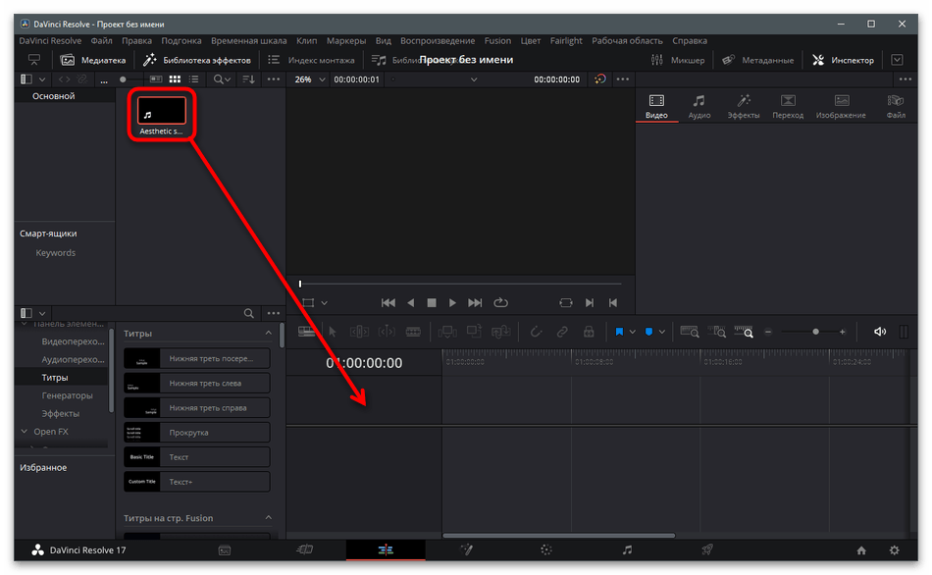The width and height of the screenshot is (932, 575).
Task: Select Прокрутка title preset
Action: pyautogui.click(x=197, y=433)
